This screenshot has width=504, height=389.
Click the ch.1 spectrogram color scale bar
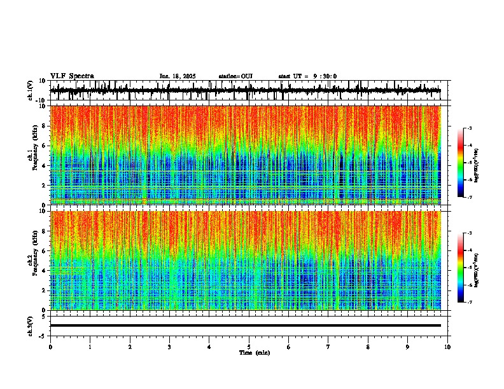[x=461, y=163]
